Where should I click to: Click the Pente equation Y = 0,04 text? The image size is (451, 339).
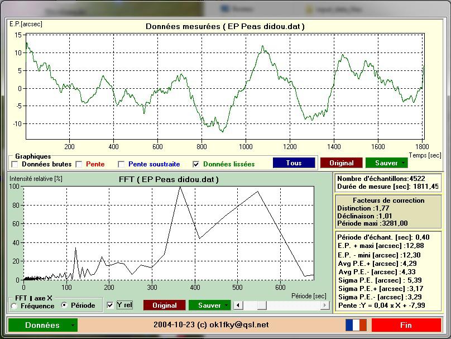coord(382,305)
